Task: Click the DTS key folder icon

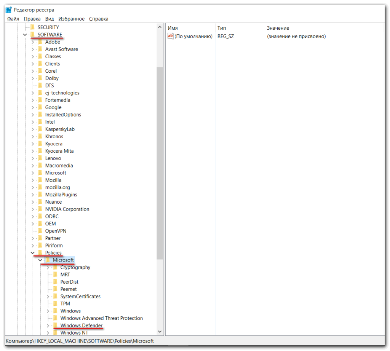Action: pyautogui.click(x=40, y=85)
